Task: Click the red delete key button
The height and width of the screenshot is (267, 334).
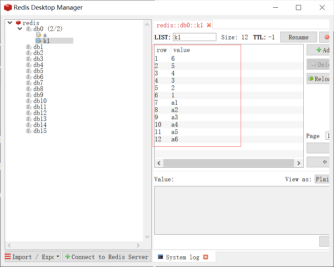Action: (325, 37)
